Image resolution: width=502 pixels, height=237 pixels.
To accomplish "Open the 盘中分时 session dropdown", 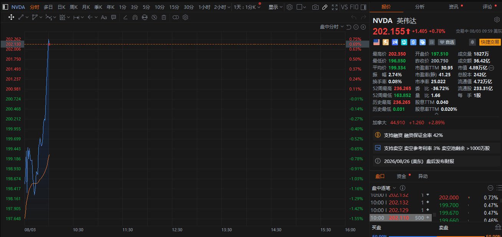I will pyautogui.click(x=332, y=27).
